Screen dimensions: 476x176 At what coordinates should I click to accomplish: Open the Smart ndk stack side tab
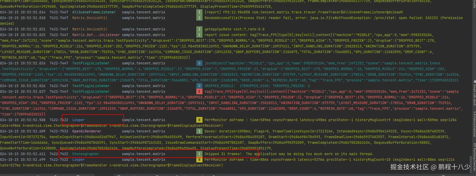474,93
